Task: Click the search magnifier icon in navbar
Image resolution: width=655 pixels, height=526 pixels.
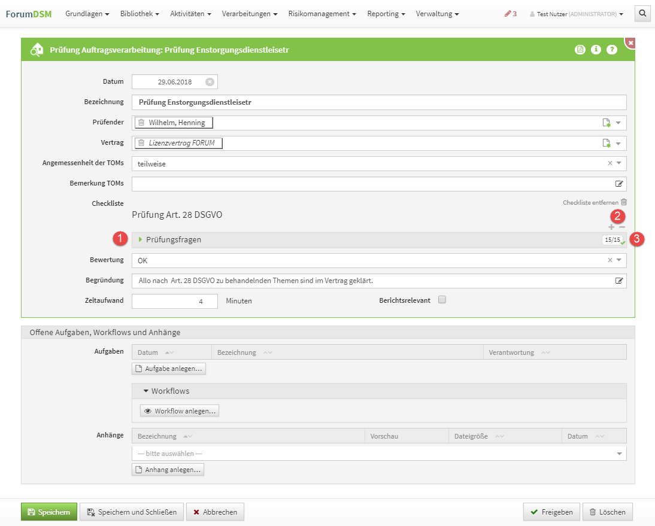Action: 642,13
